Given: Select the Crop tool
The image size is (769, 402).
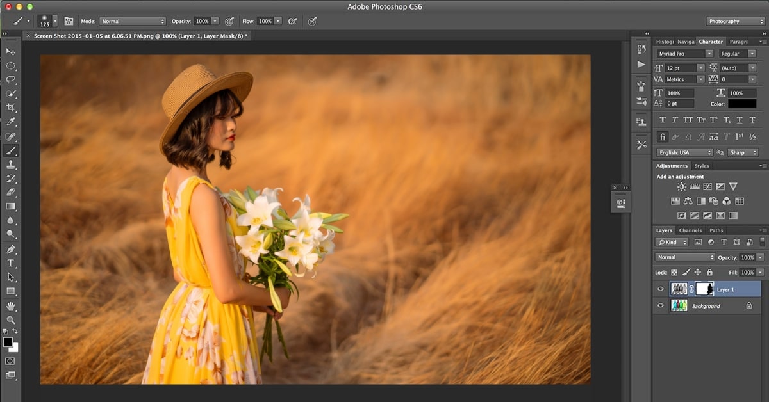Looking at the screenshot, I should [x=11, y=108].
